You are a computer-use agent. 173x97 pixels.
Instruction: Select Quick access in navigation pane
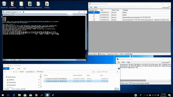tap(12, 77)
